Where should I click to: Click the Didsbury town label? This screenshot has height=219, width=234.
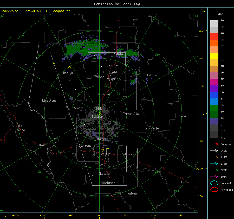pyautogui.click(x=98, y=117)
